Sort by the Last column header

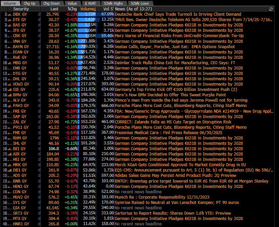pyautogui.click(x=54, y=9)
